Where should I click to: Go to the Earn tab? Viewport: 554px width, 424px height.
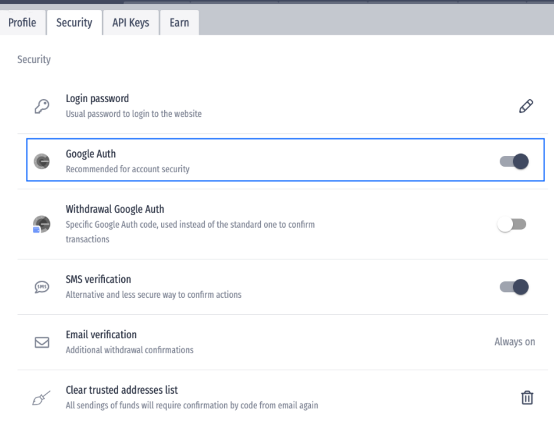pyautogui.click(x=179, y=23)
